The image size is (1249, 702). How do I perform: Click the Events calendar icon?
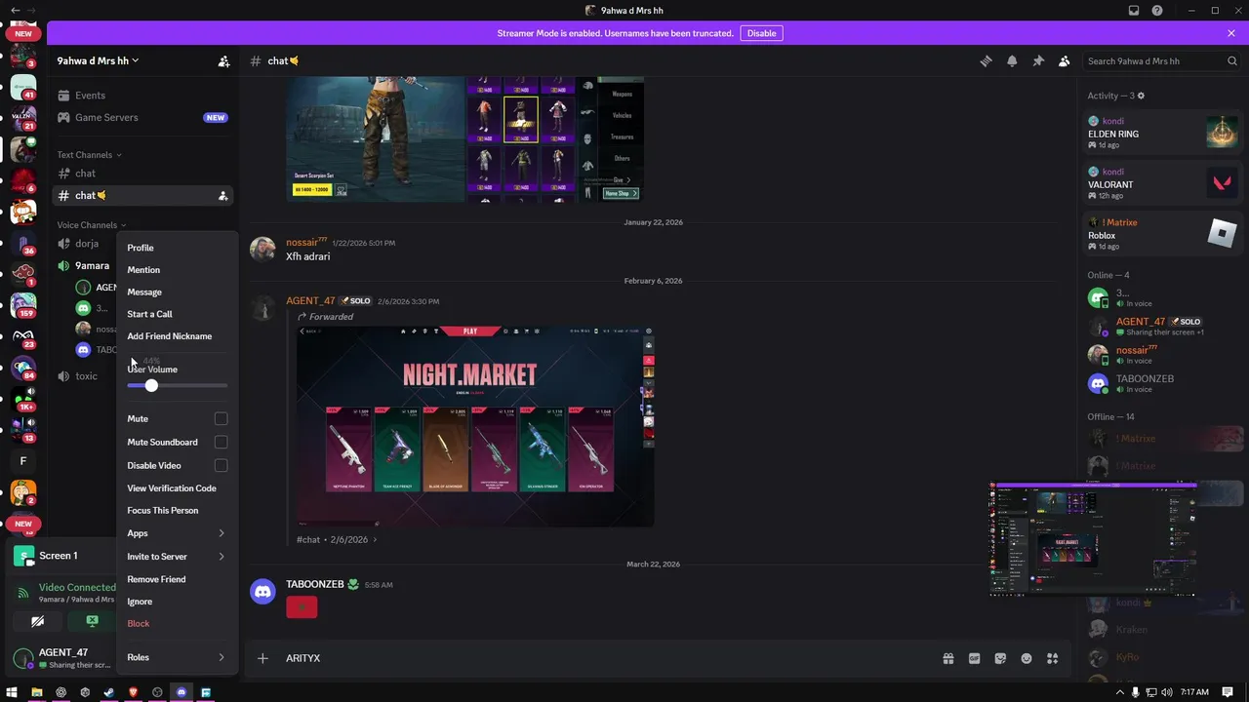click(63, 96)
